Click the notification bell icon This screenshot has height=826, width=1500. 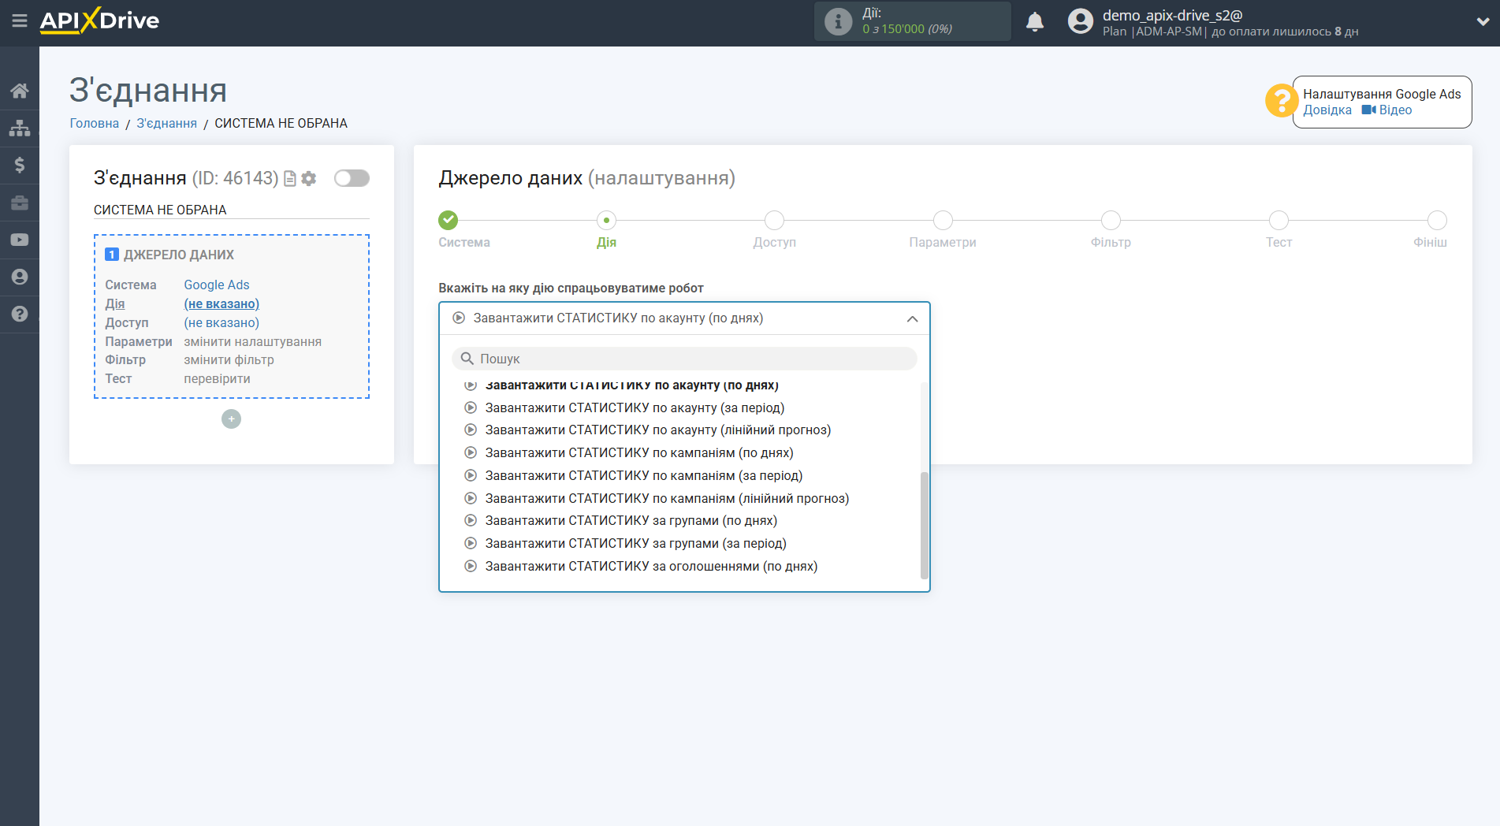coord(1034,22)
